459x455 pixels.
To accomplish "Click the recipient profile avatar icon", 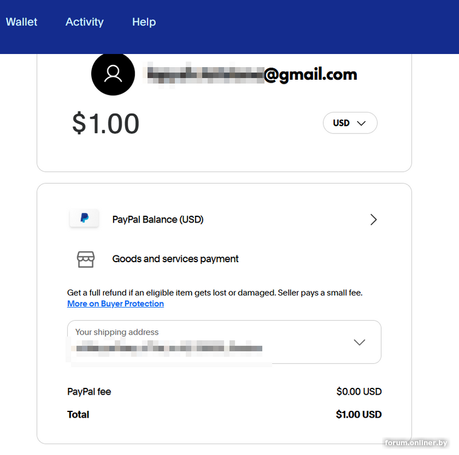I will (113, 74).
